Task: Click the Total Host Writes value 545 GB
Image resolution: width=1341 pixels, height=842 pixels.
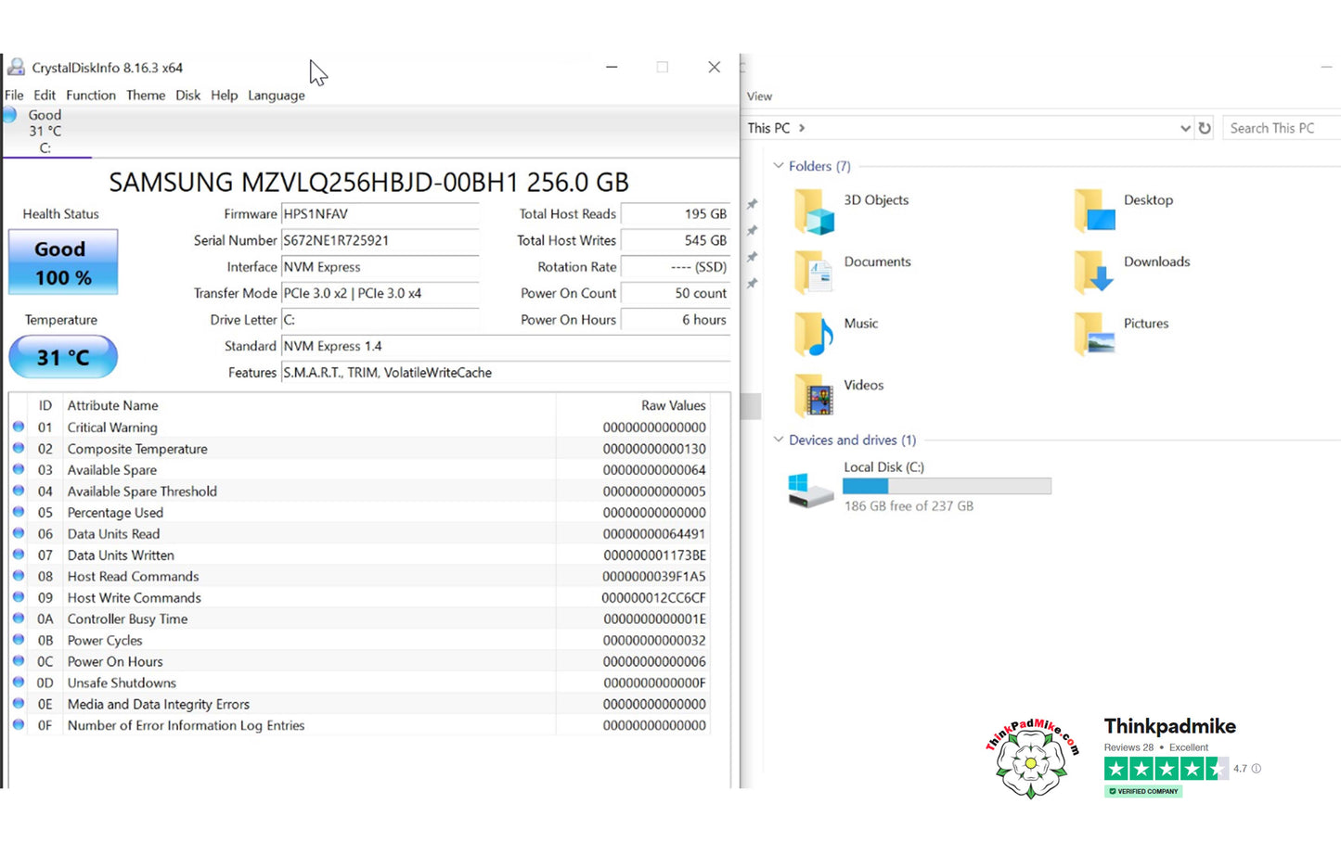Action: coord(675,240)
